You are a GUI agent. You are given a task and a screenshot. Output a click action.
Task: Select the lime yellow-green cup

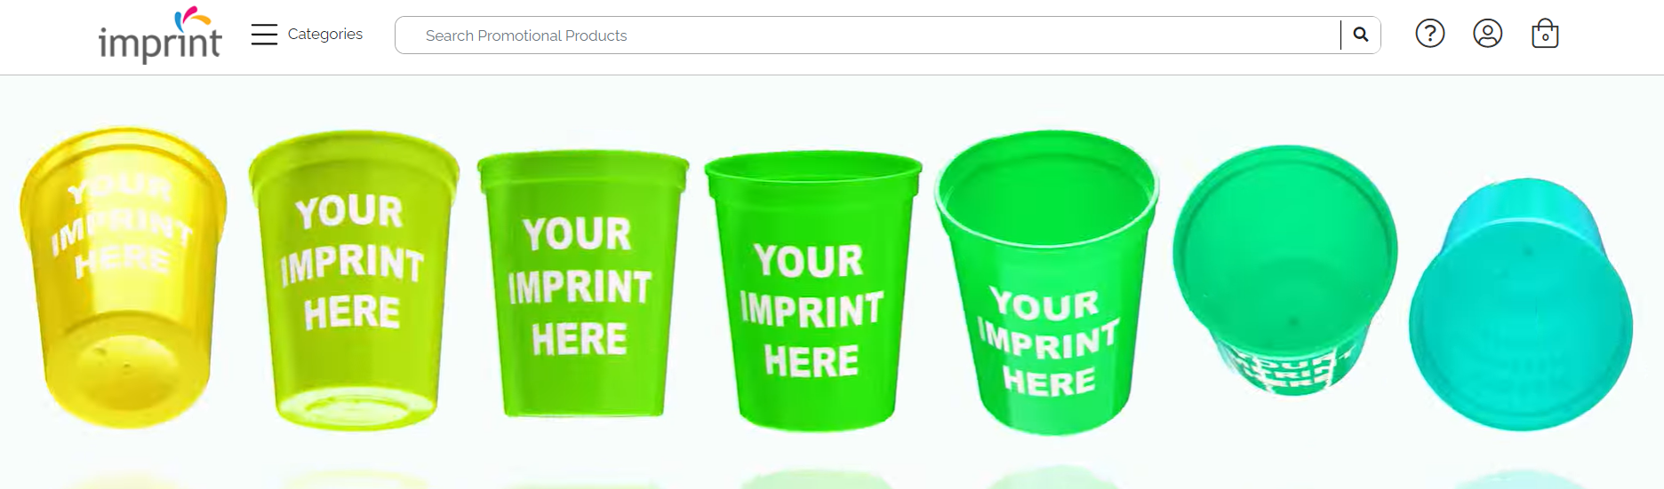354,281
